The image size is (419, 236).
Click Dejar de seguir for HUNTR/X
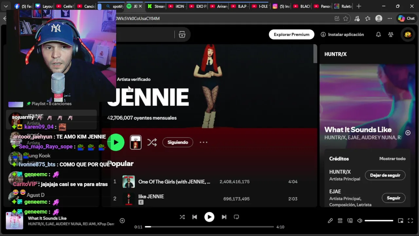385,175
